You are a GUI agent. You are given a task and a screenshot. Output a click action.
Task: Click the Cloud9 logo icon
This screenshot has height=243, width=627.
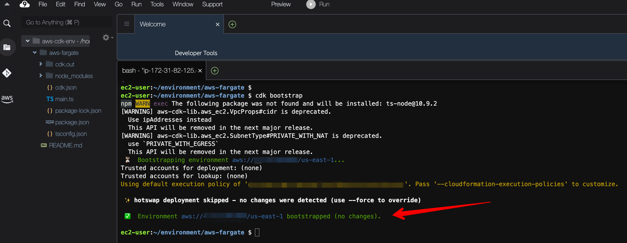click(24, 4)
